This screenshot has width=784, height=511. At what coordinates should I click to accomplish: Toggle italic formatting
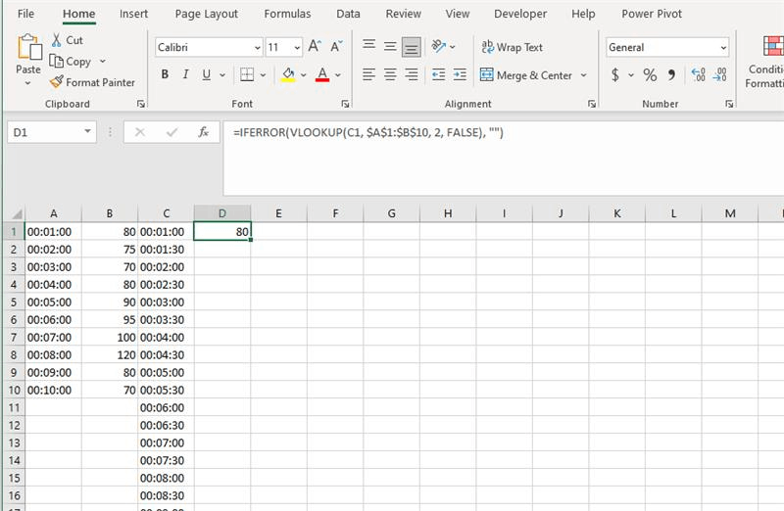tap(185, 75)
